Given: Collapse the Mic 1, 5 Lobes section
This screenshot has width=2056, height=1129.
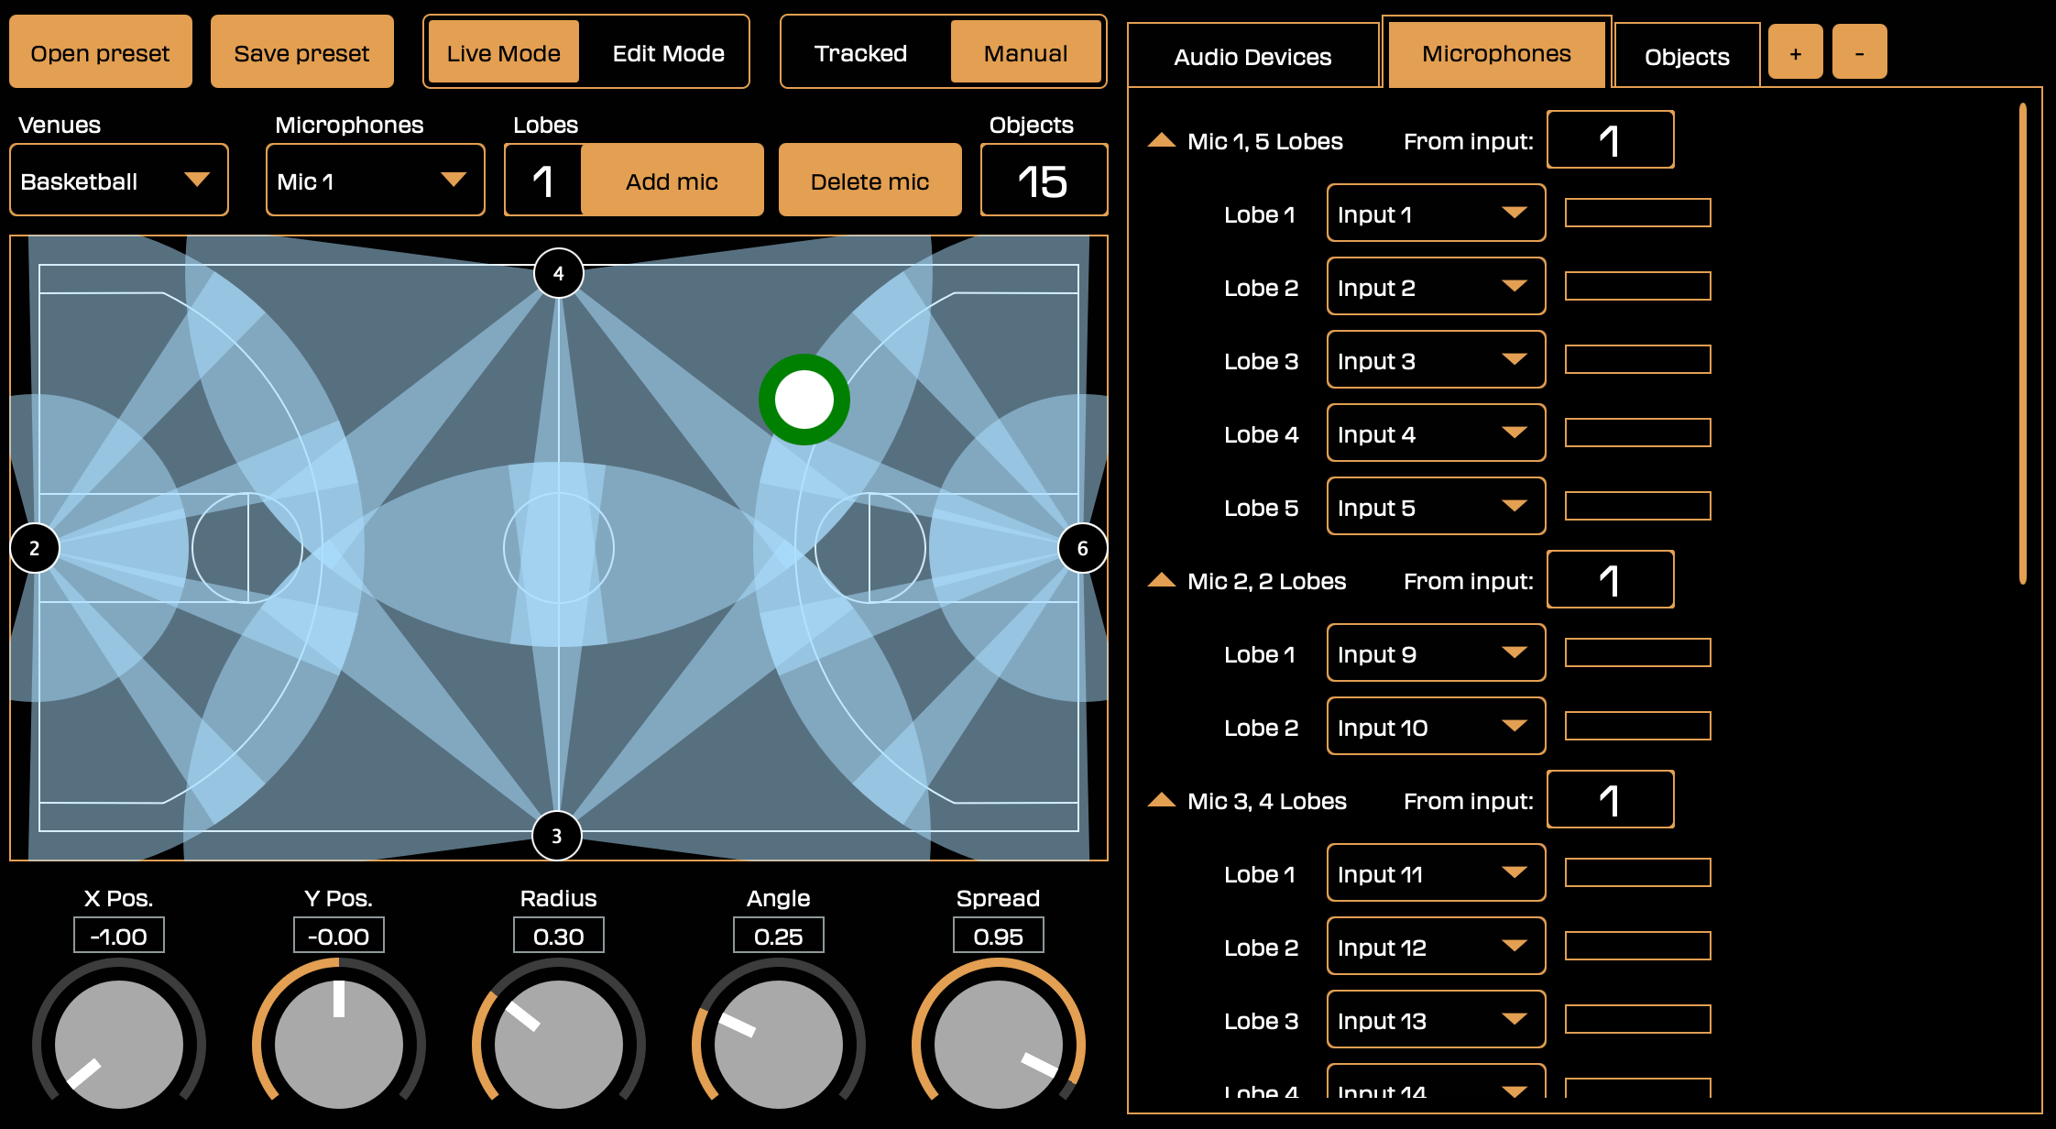Looking at the screenshot, I should click(x=1162, y=140).
